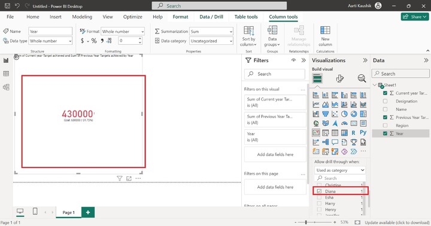Open the Used as category dropdown
Screen dimensions: 431x226
click(340, 170)
